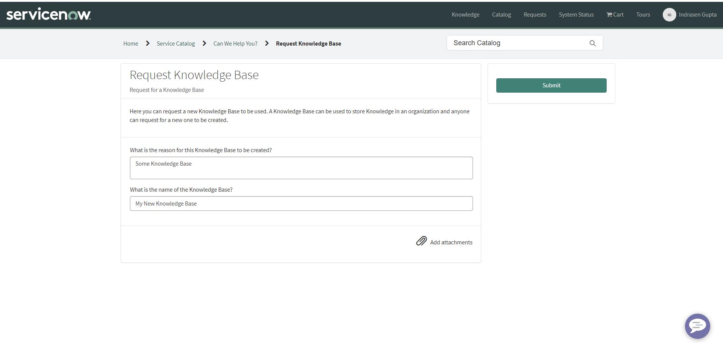
Task: Click 'Request for a Knowledge Base' subtitle
Action: tap(167, 90)
